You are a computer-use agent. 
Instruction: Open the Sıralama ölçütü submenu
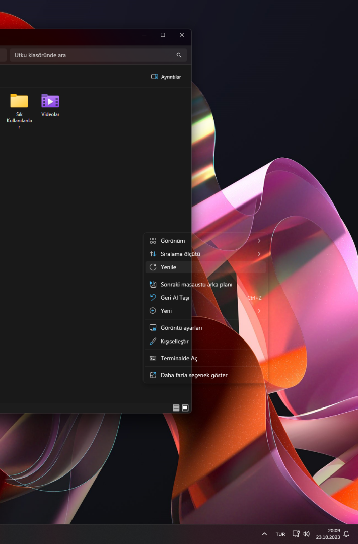pos(205,254)
